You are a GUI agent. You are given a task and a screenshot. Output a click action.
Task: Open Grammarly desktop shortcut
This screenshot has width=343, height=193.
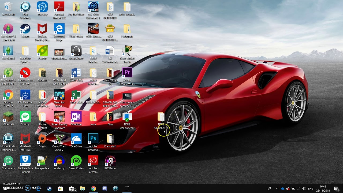coord(8,163)
